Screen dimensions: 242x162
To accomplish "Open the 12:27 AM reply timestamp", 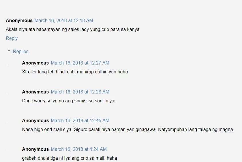I will point(80,63).
